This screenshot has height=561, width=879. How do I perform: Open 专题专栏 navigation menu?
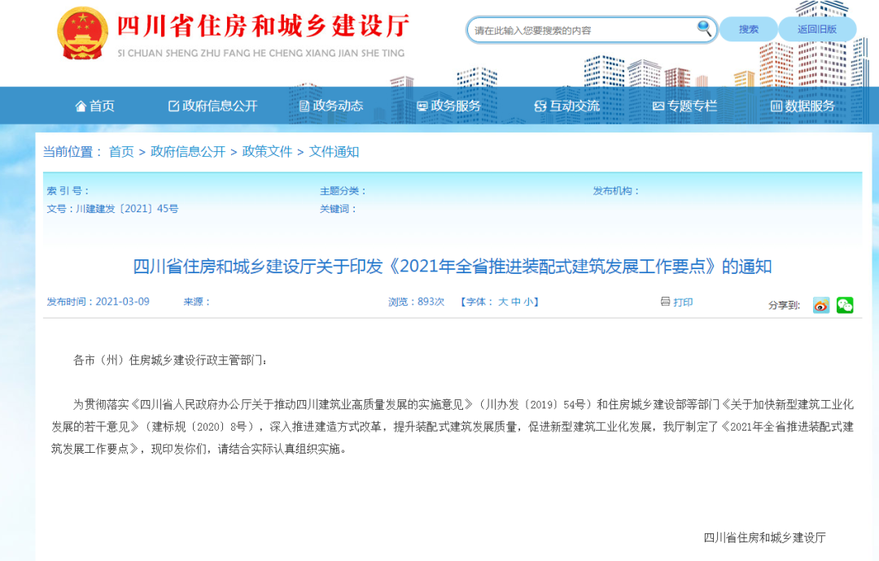(x=685, y=106)
